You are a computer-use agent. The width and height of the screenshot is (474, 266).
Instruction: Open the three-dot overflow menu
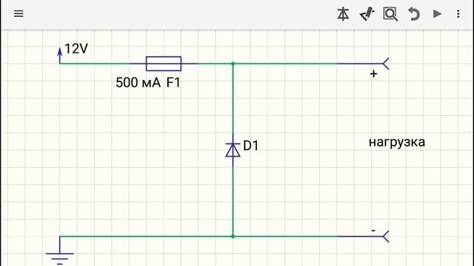point(458,14)
